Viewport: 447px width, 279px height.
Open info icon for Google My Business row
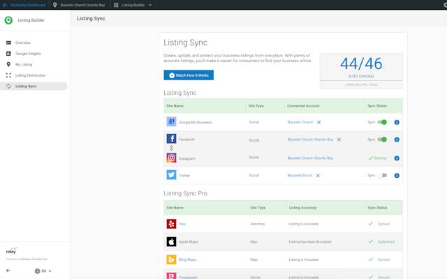click(x=397, y=122)
